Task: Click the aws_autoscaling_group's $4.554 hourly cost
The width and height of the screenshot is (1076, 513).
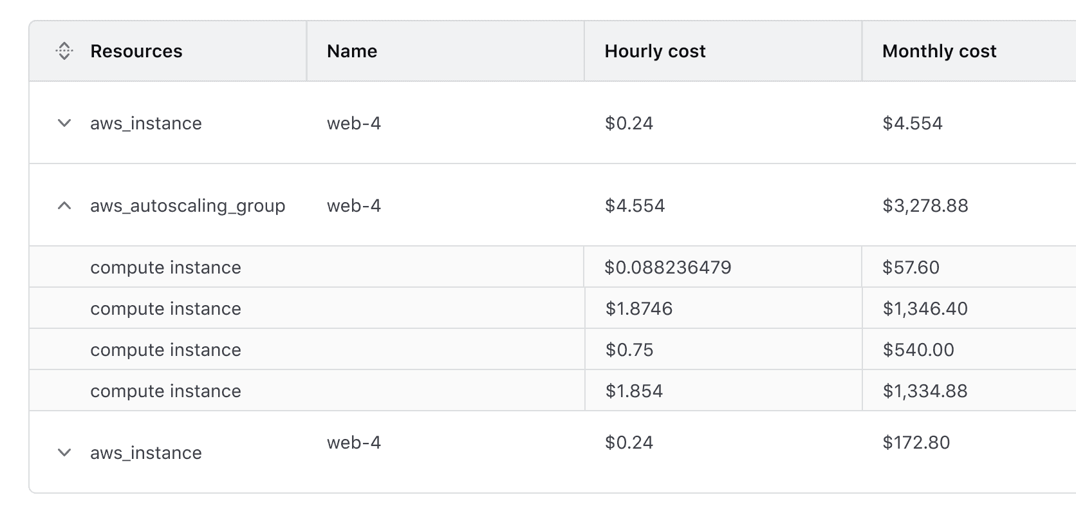Action: (x=635, y=206)
